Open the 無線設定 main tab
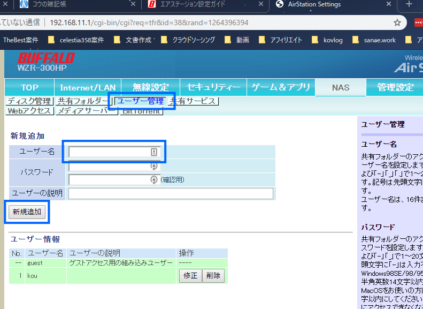This screenshot has width=423, height=309. coord(150,88)
